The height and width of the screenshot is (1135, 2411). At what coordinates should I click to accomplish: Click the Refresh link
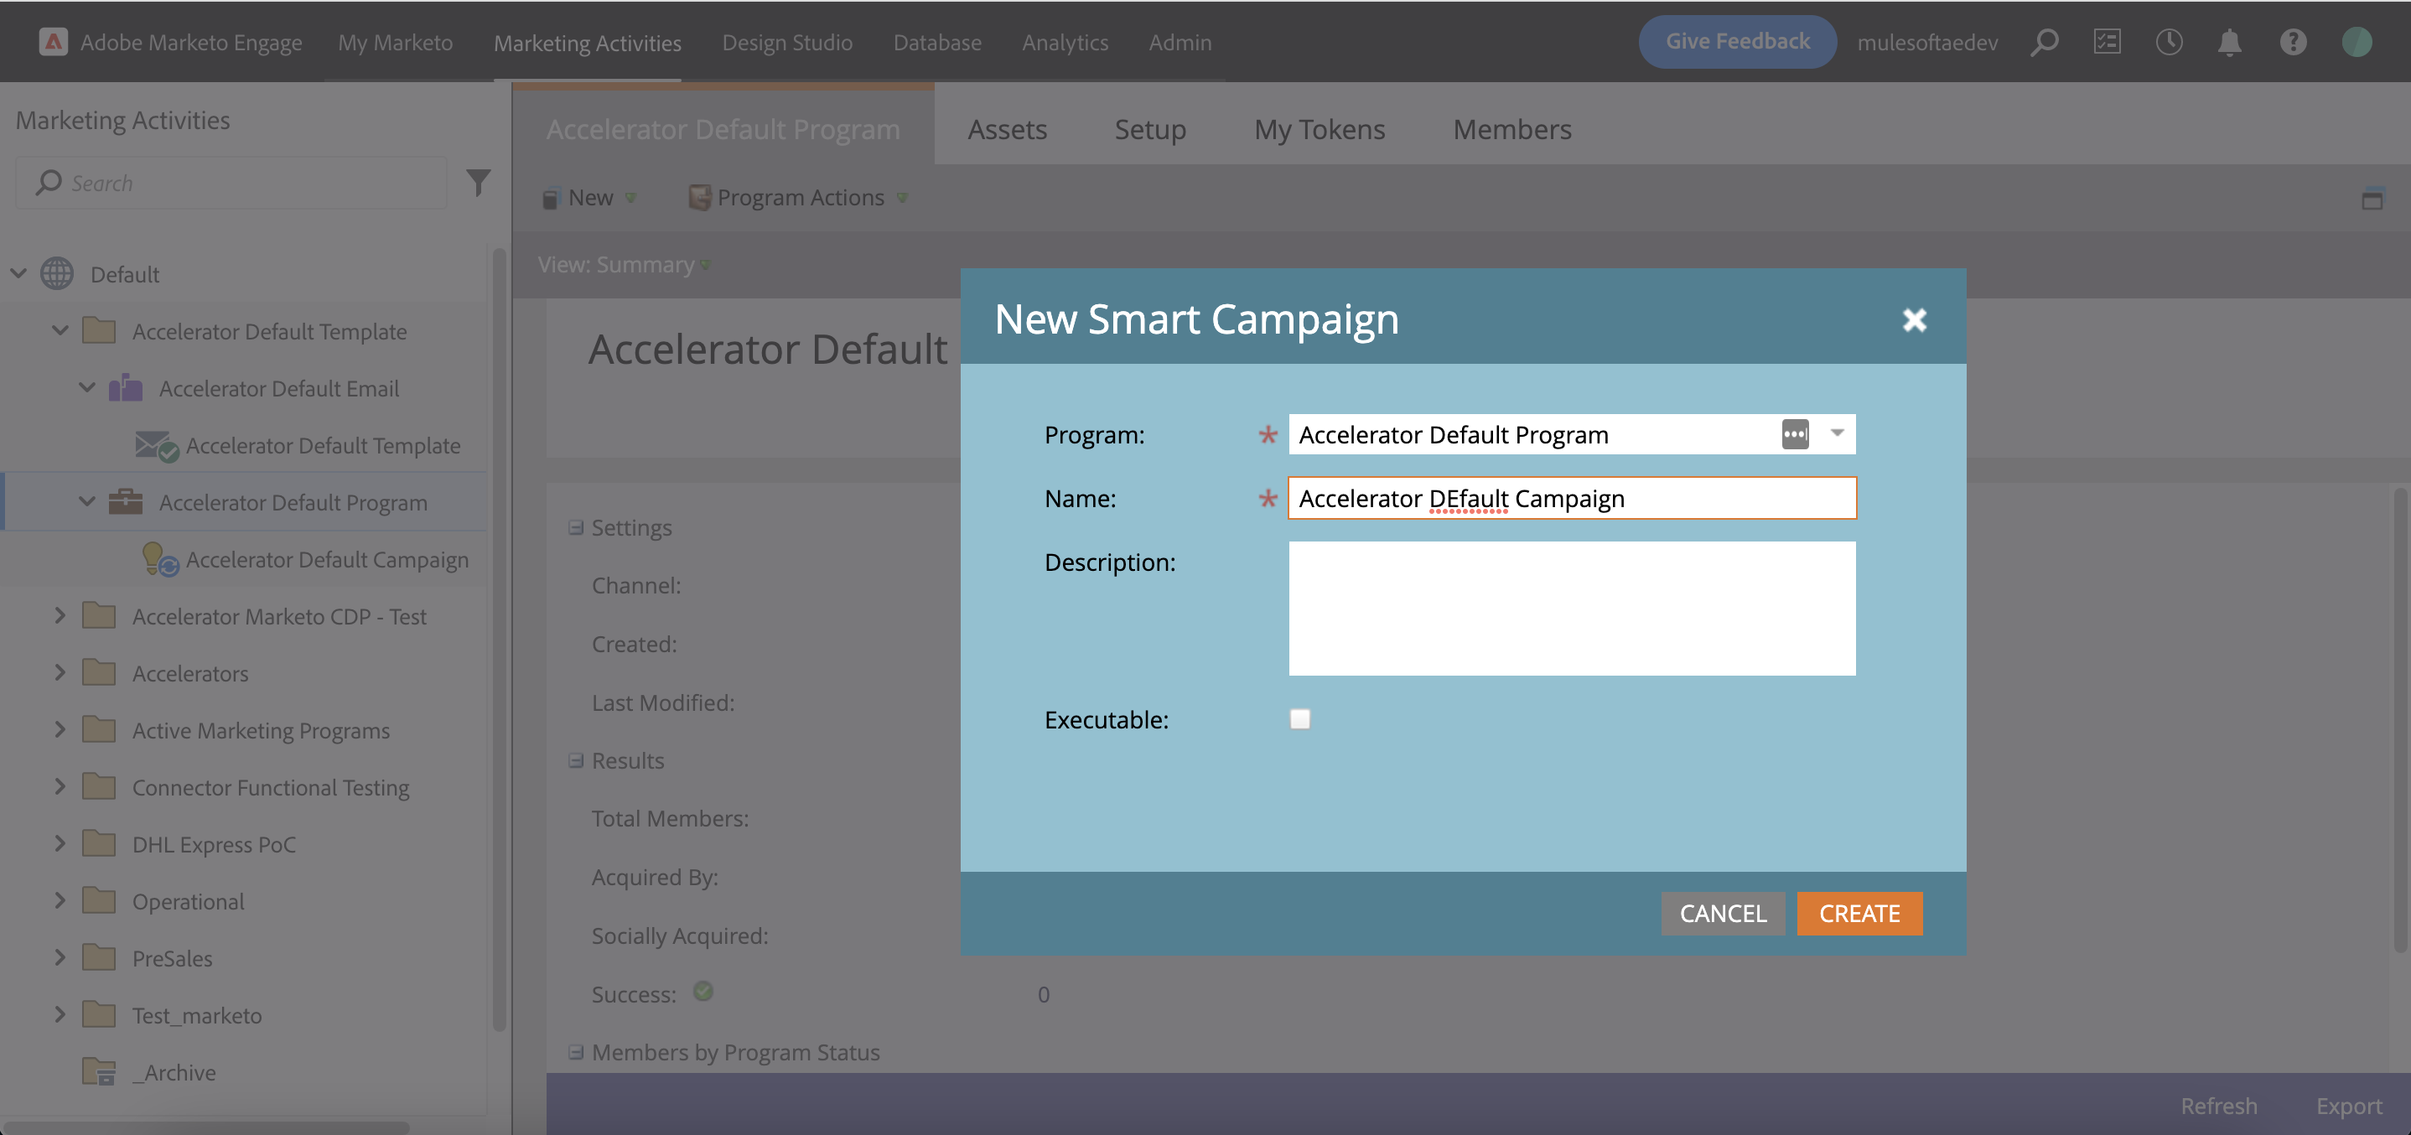pos(2218,1106)
